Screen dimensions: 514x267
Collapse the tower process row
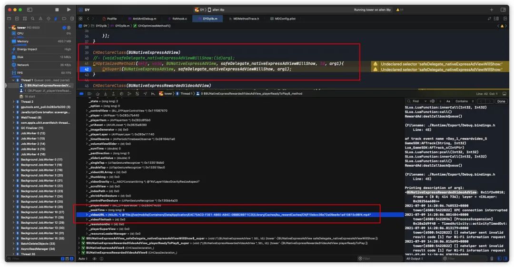(10, 28)
